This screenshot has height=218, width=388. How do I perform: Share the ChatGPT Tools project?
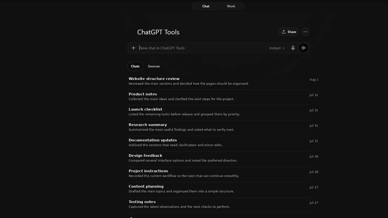289,32
